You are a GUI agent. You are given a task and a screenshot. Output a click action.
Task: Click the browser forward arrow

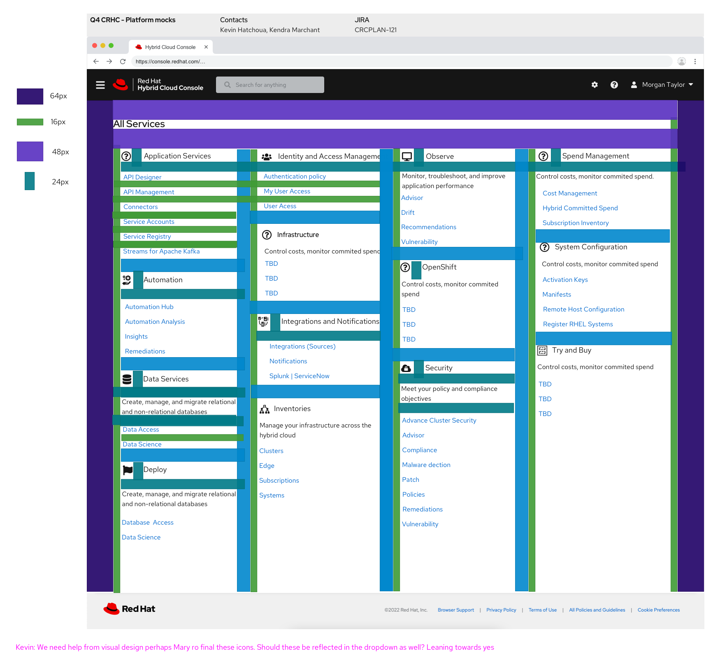[109, 61]
